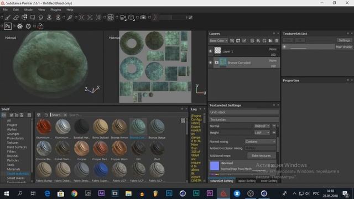
Task: Add an effect in the Layers panel
Action: [244, 40]
